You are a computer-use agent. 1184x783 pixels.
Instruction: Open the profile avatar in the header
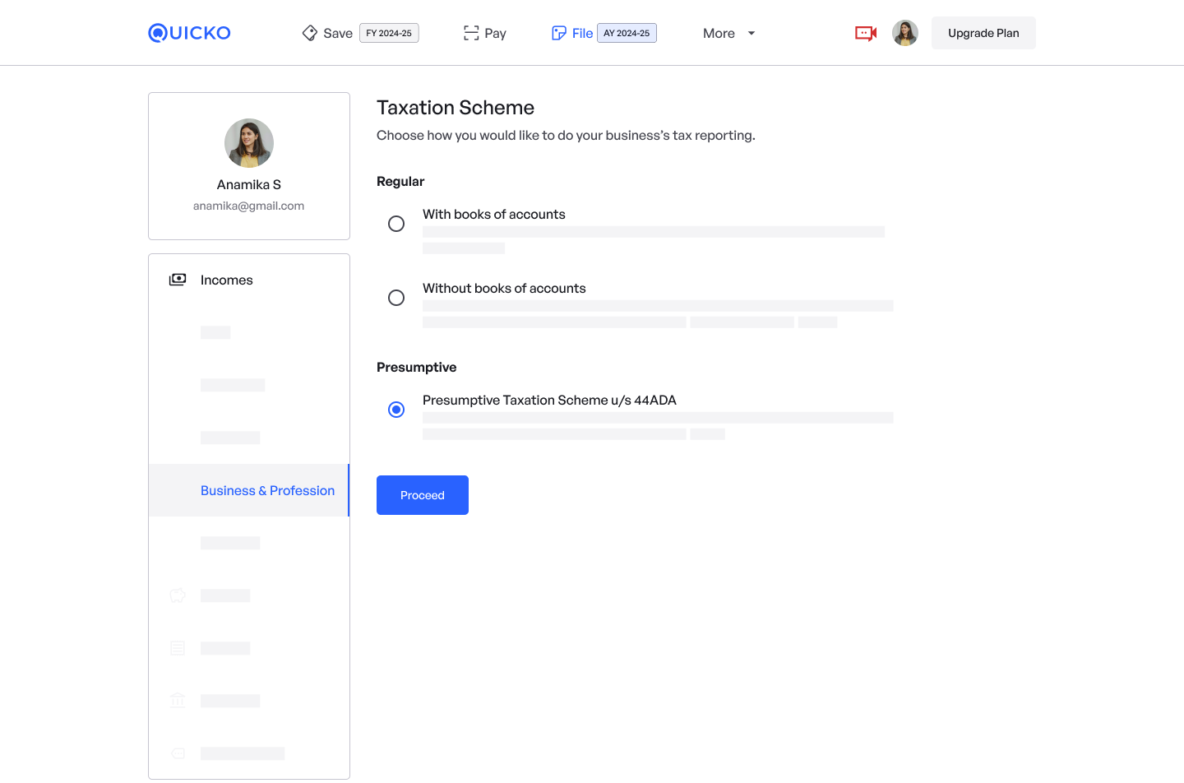(905, 33)
